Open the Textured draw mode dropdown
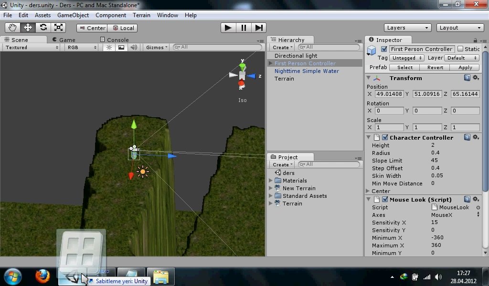489x286 pixels. pyautogui.click(x=32, y=47)
